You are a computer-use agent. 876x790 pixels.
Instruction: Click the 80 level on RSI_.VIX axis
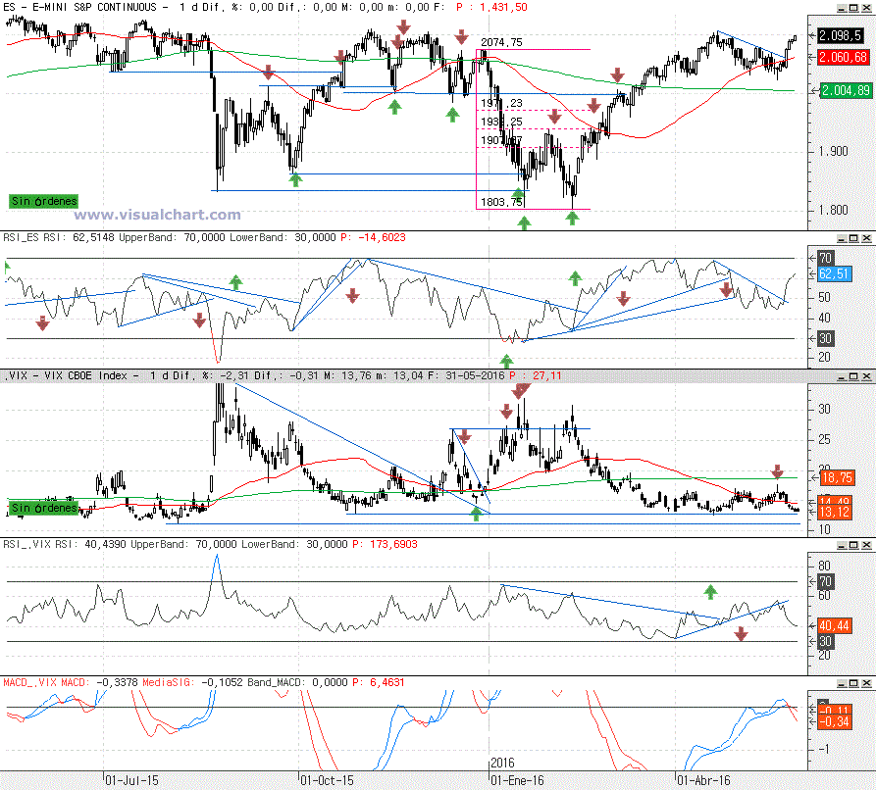click(825, 566)
